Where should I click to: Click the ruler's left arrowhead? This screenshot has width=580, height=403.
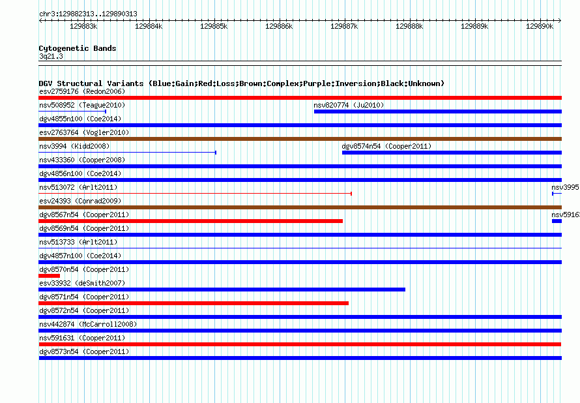point(40,20)
